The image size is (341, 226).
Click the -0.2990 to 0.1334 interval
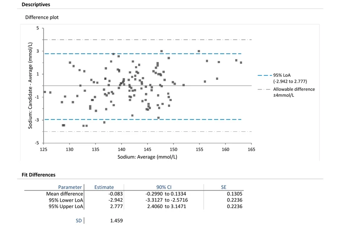point(166,194)
